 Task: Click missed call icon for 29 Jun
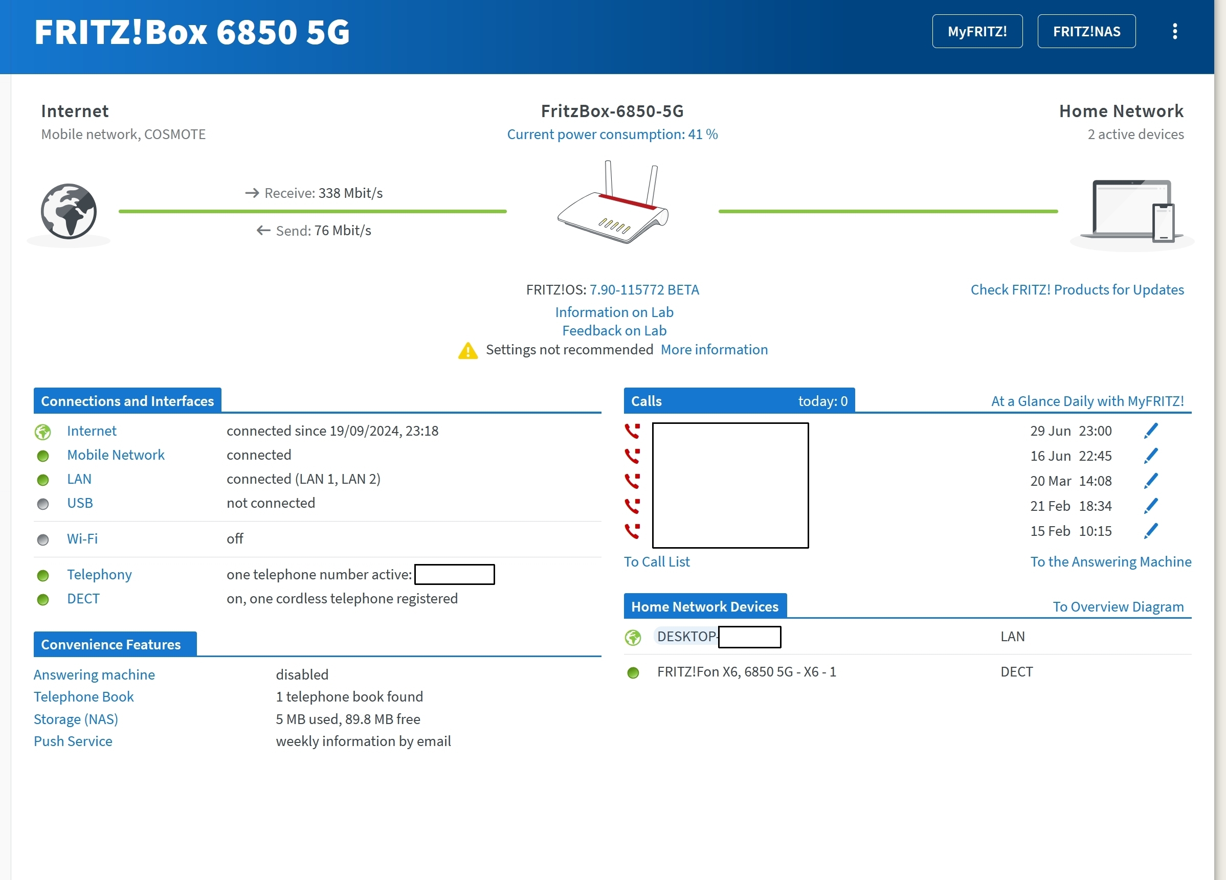point(633,431)
